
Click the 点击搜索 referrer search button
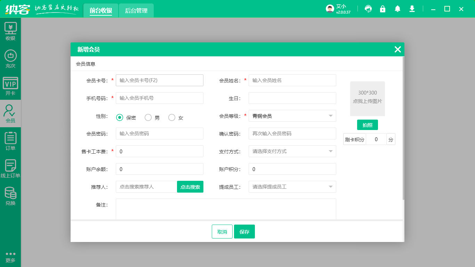(x=190, y=187)
